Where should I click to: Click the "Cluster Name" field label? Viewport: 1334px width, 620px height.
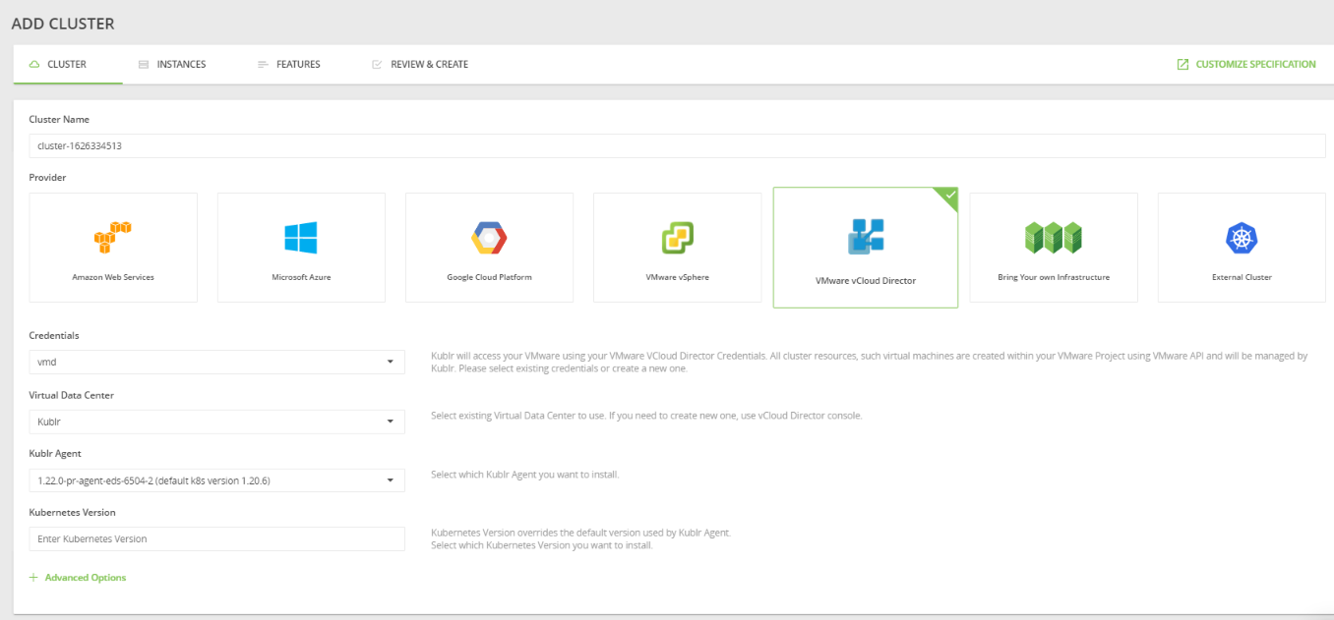(x=59, y=119)
